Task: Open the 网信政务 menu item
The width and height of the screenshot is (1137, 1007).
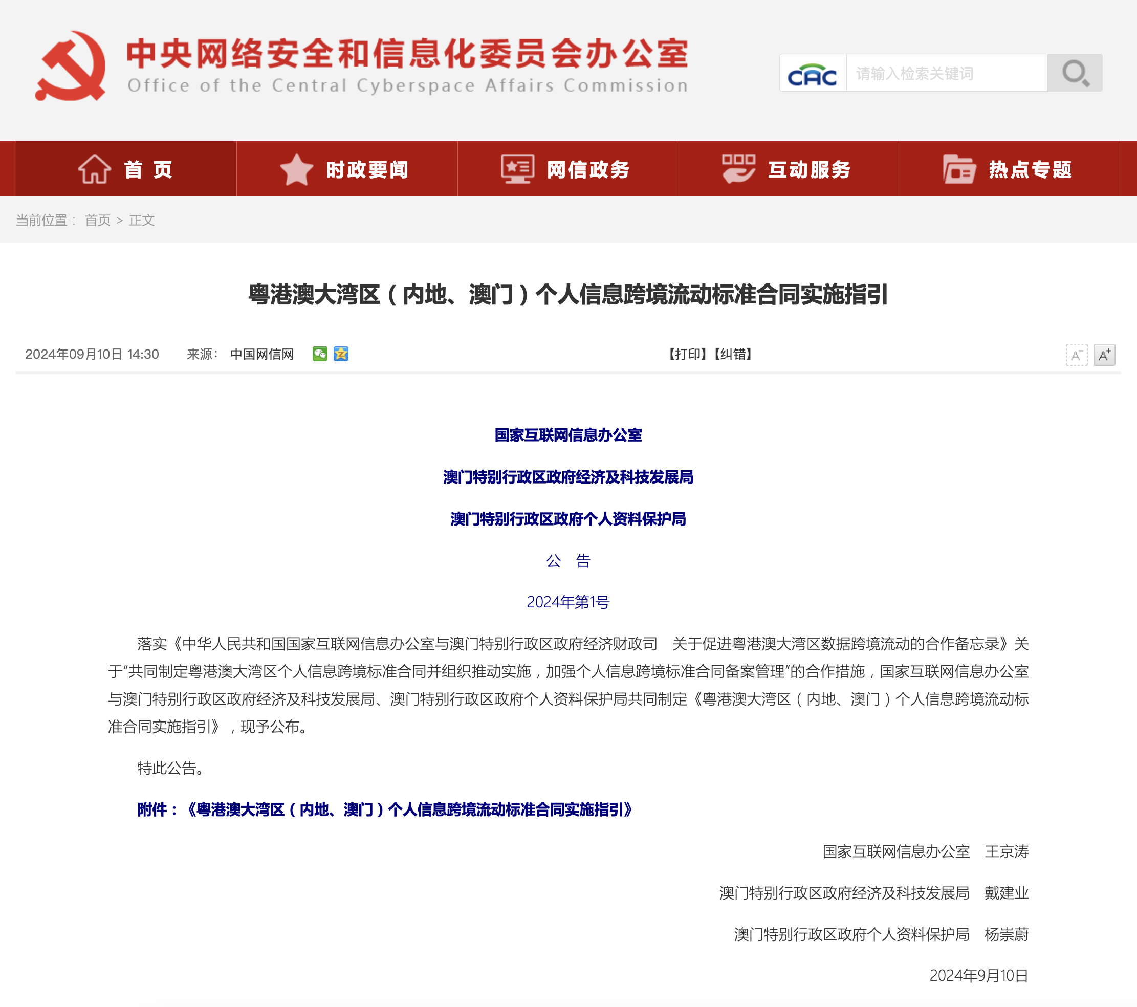Action: click(588, 170)
